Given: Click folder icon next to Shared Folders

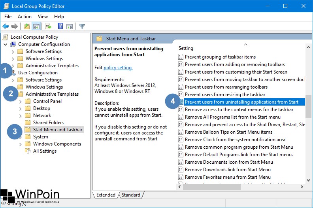Looking at the screenshot, I should point(28,123).
